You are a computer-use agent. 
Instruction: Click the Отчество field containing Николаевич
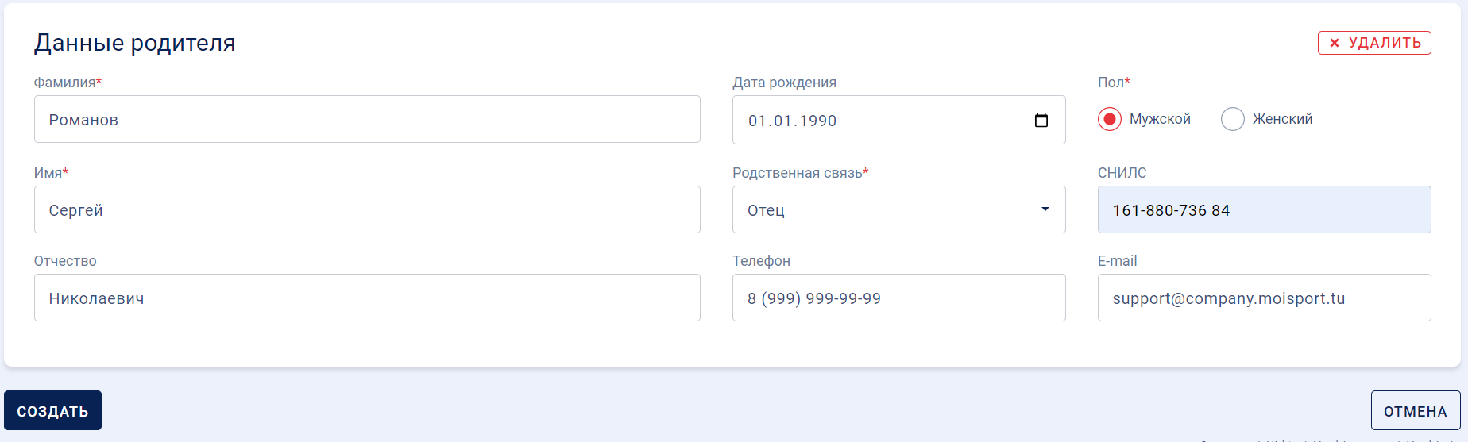pyautogui.click(x=367, y=298)
